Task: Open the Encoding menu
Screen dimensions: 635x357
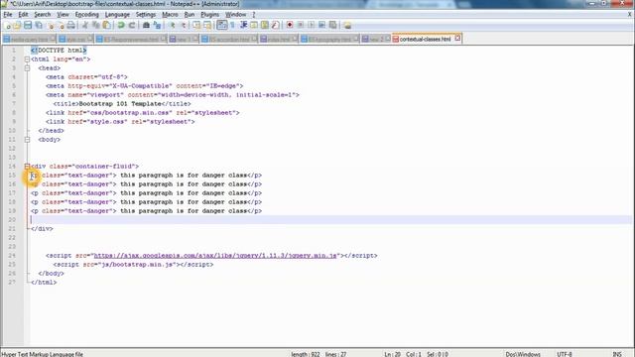Action: [x=86, y=15]
